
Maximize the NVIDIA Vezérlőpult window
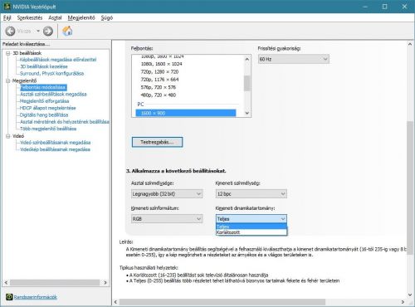coord(384,7)
